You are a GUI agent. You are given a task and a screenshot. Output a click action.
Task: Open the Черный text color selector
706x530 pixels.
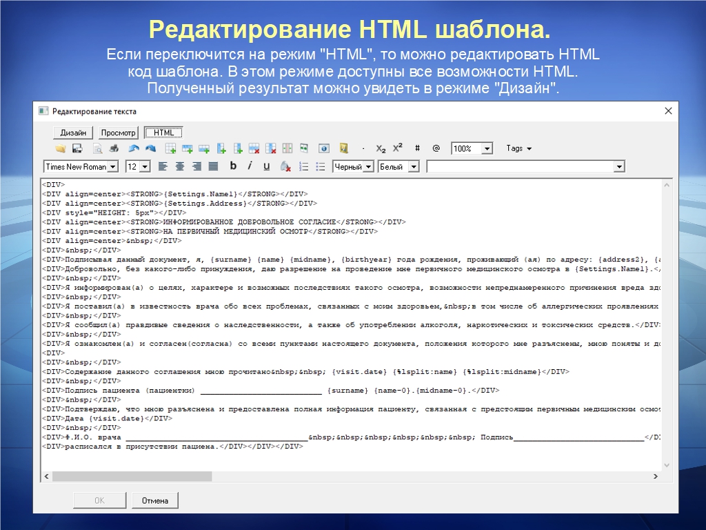pos(368,167)
